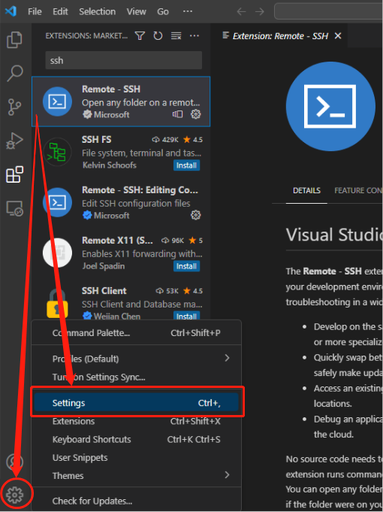This screenshot has width=383, height=512.
Task: Open Remote Explorer in activity bar
Action: click(x=15, y=208)
